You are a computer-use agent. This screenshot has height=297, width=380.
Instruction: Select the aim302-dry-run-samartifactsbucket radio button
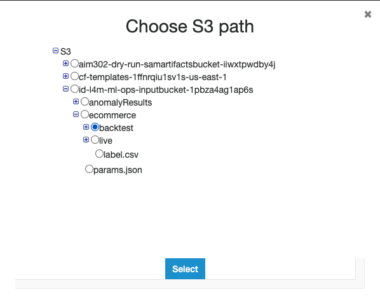(x=74, y=63)
